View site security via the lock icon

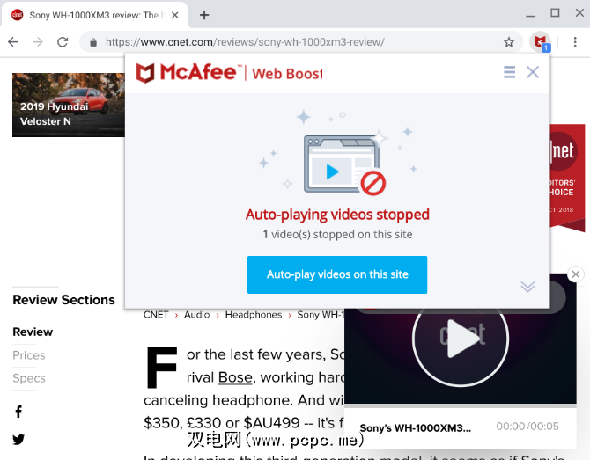point(93,42)
